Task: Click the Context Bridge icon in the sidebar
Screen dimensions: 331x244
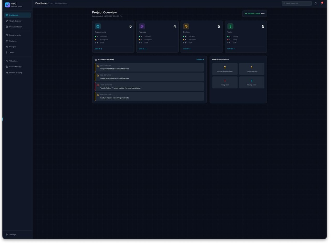Action: (7, 67)
